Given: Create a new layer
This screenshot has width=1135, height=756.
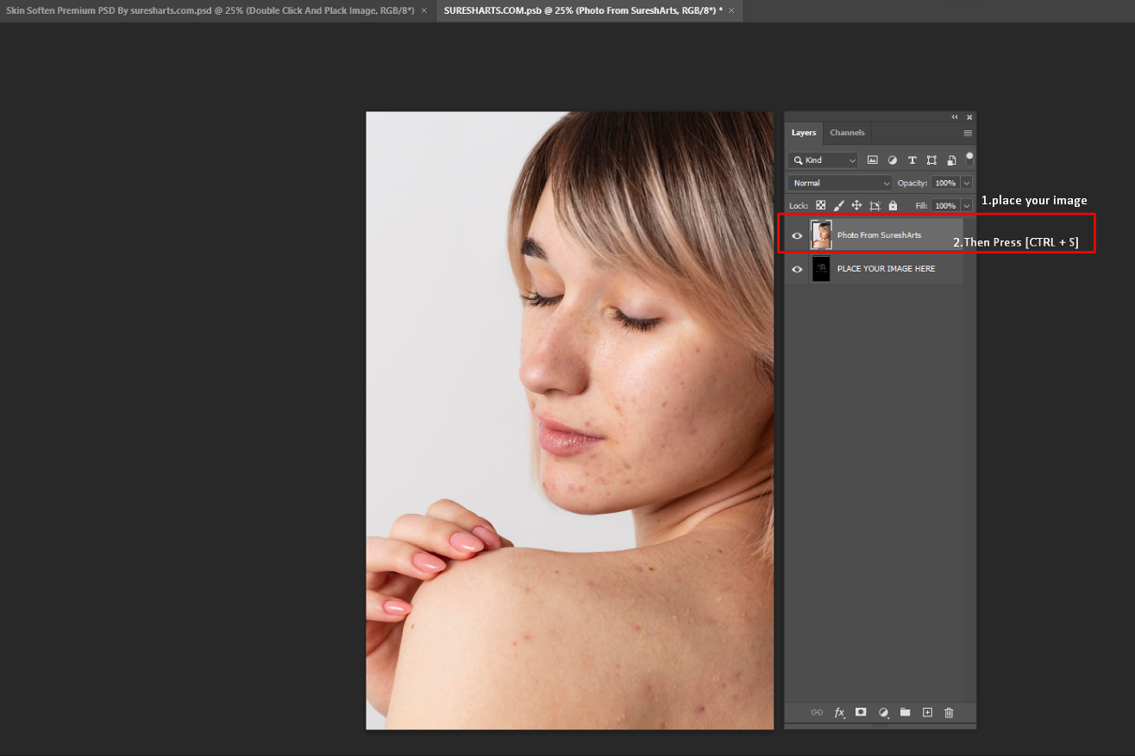Looking at the screenshot, I should click(x=927, y=712).
